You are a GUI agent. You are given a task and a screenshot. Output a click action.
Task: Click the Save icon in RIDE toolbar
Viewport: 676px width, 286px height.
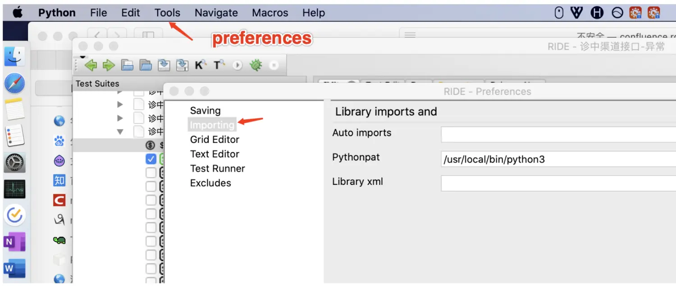tap(164, 66)
